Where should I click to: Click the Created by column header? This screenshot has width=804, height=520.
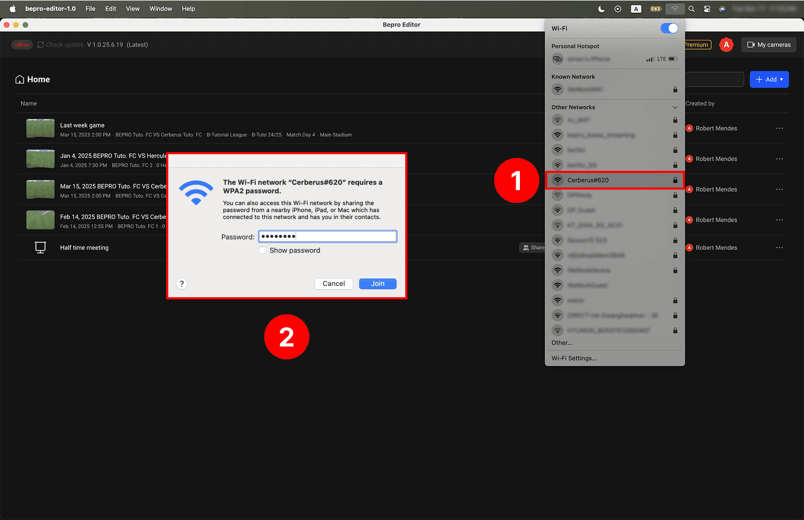point(700,103)
